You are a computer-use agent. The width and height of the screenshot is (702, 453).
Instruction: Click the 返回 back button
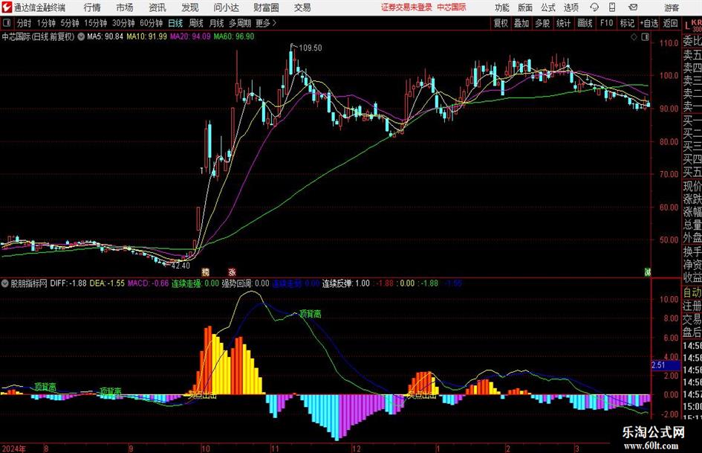coord(670,23)
